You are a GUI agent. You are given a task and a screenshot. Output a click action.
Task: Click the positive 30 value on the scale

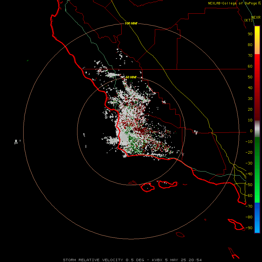click(250, 99)
